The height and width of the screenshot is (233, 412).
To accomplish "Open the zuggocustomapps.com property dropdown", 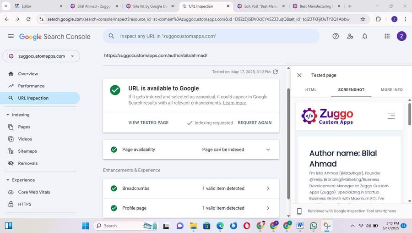I will pos(41,56).
